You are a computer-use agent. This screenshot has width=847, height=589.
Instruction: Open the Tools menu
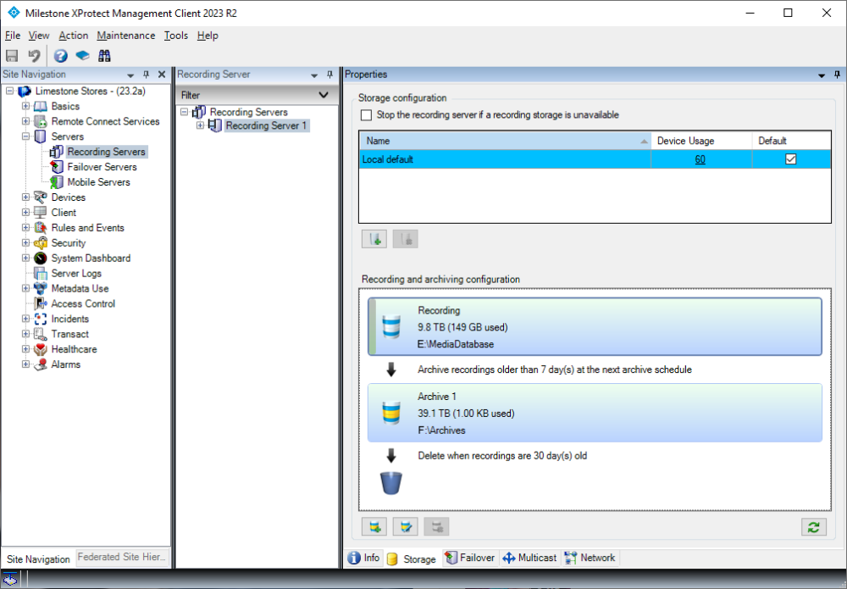(x=176, y=36)
